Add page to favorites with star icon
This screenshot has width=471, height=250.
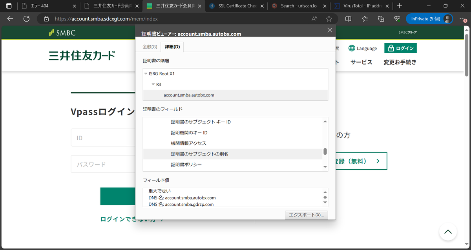click(x=329, y=19)
